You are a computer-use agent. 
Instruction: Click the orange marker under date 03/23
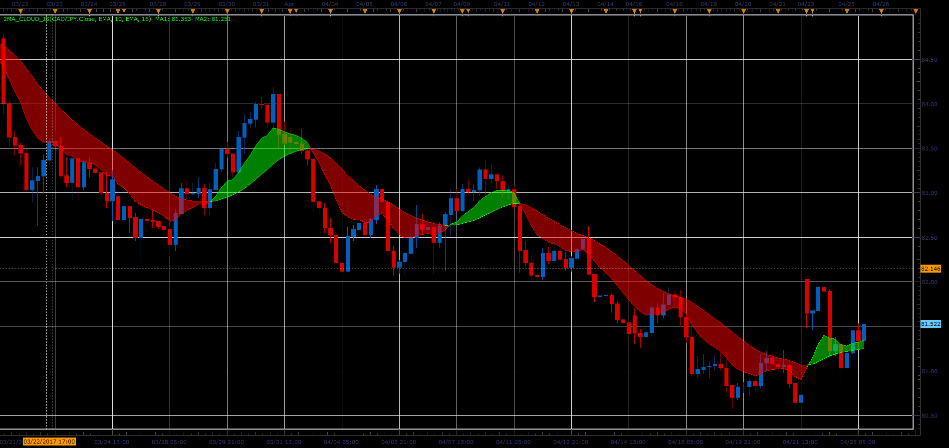[x=54, y=11]
